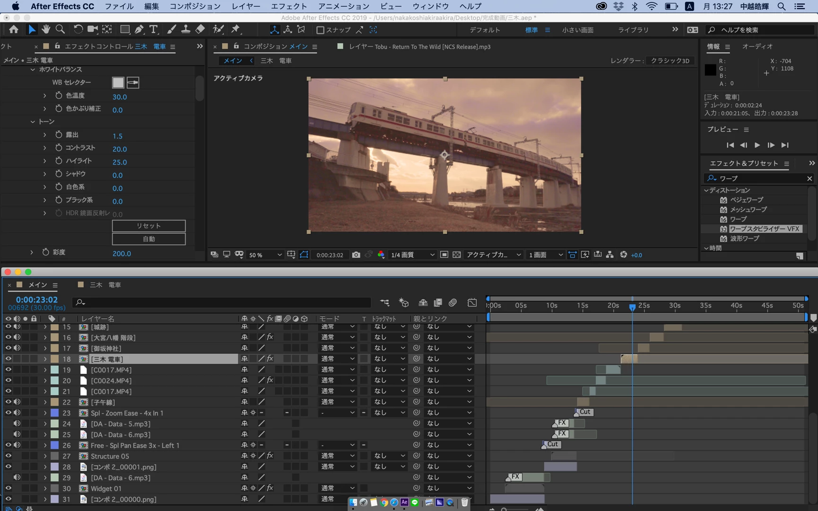Select the Type text tool
The width and height of the screenshot is (818, 511).
[x=153, y=29]
